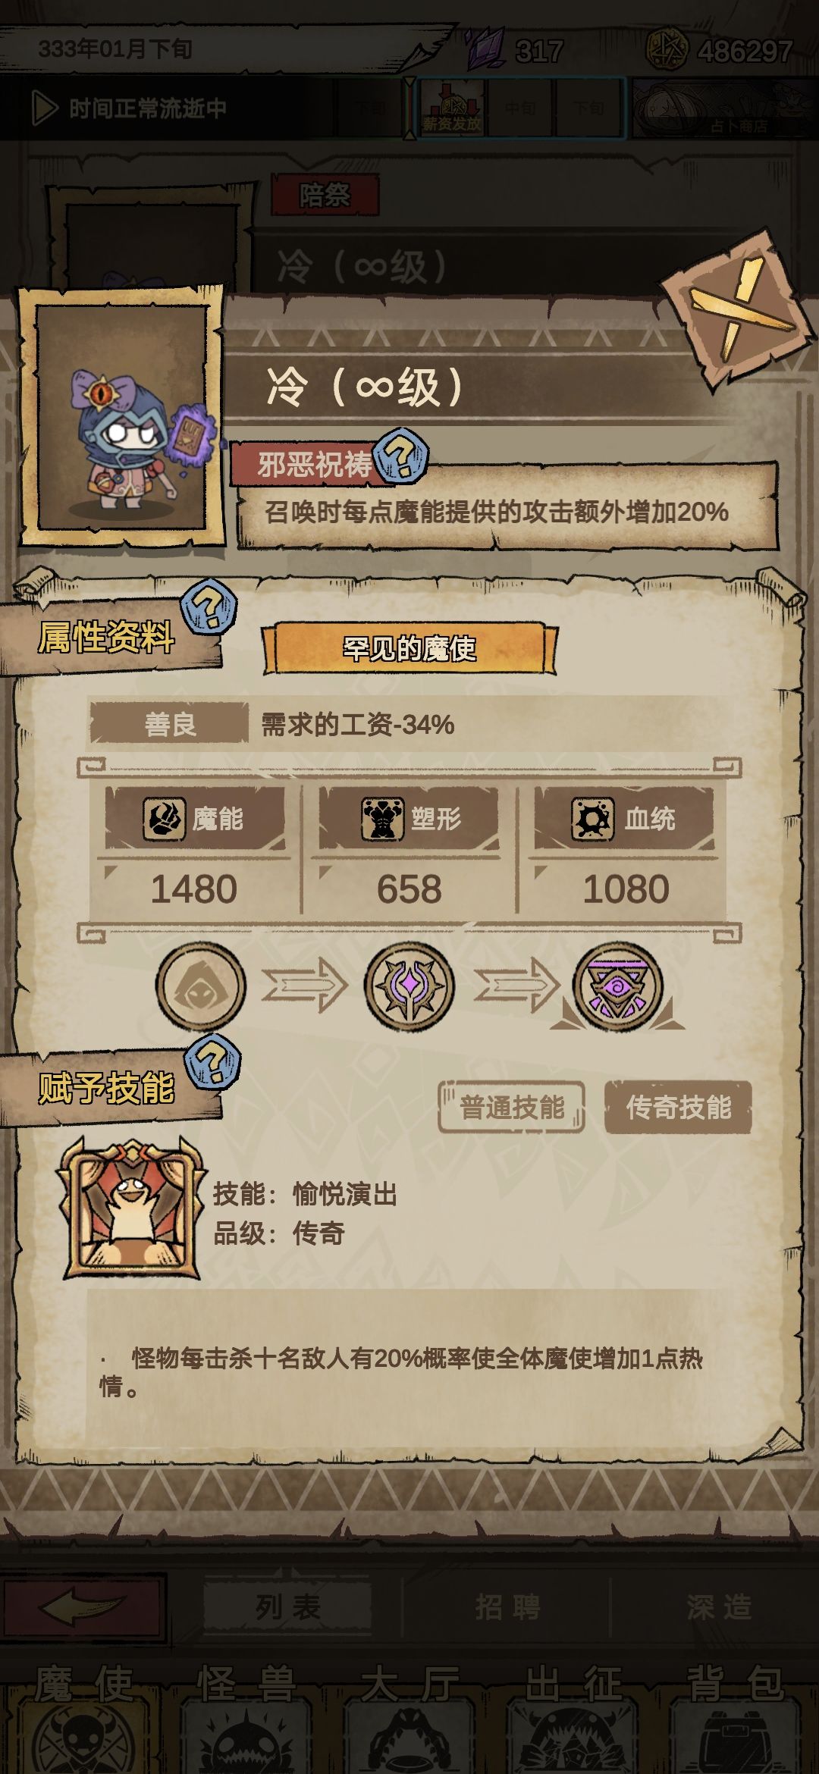Switch to 普通技能 tab

point(512,1108)
